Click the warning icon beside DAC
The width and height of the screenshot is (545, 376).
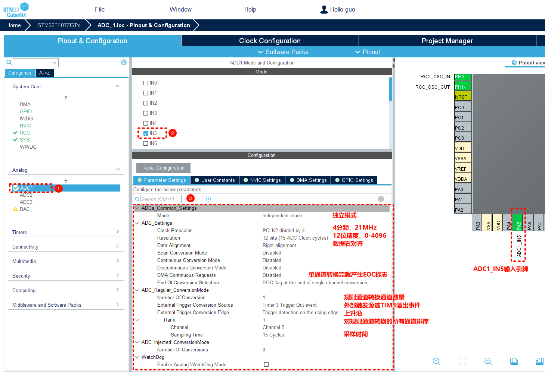(x=15, y=209)
